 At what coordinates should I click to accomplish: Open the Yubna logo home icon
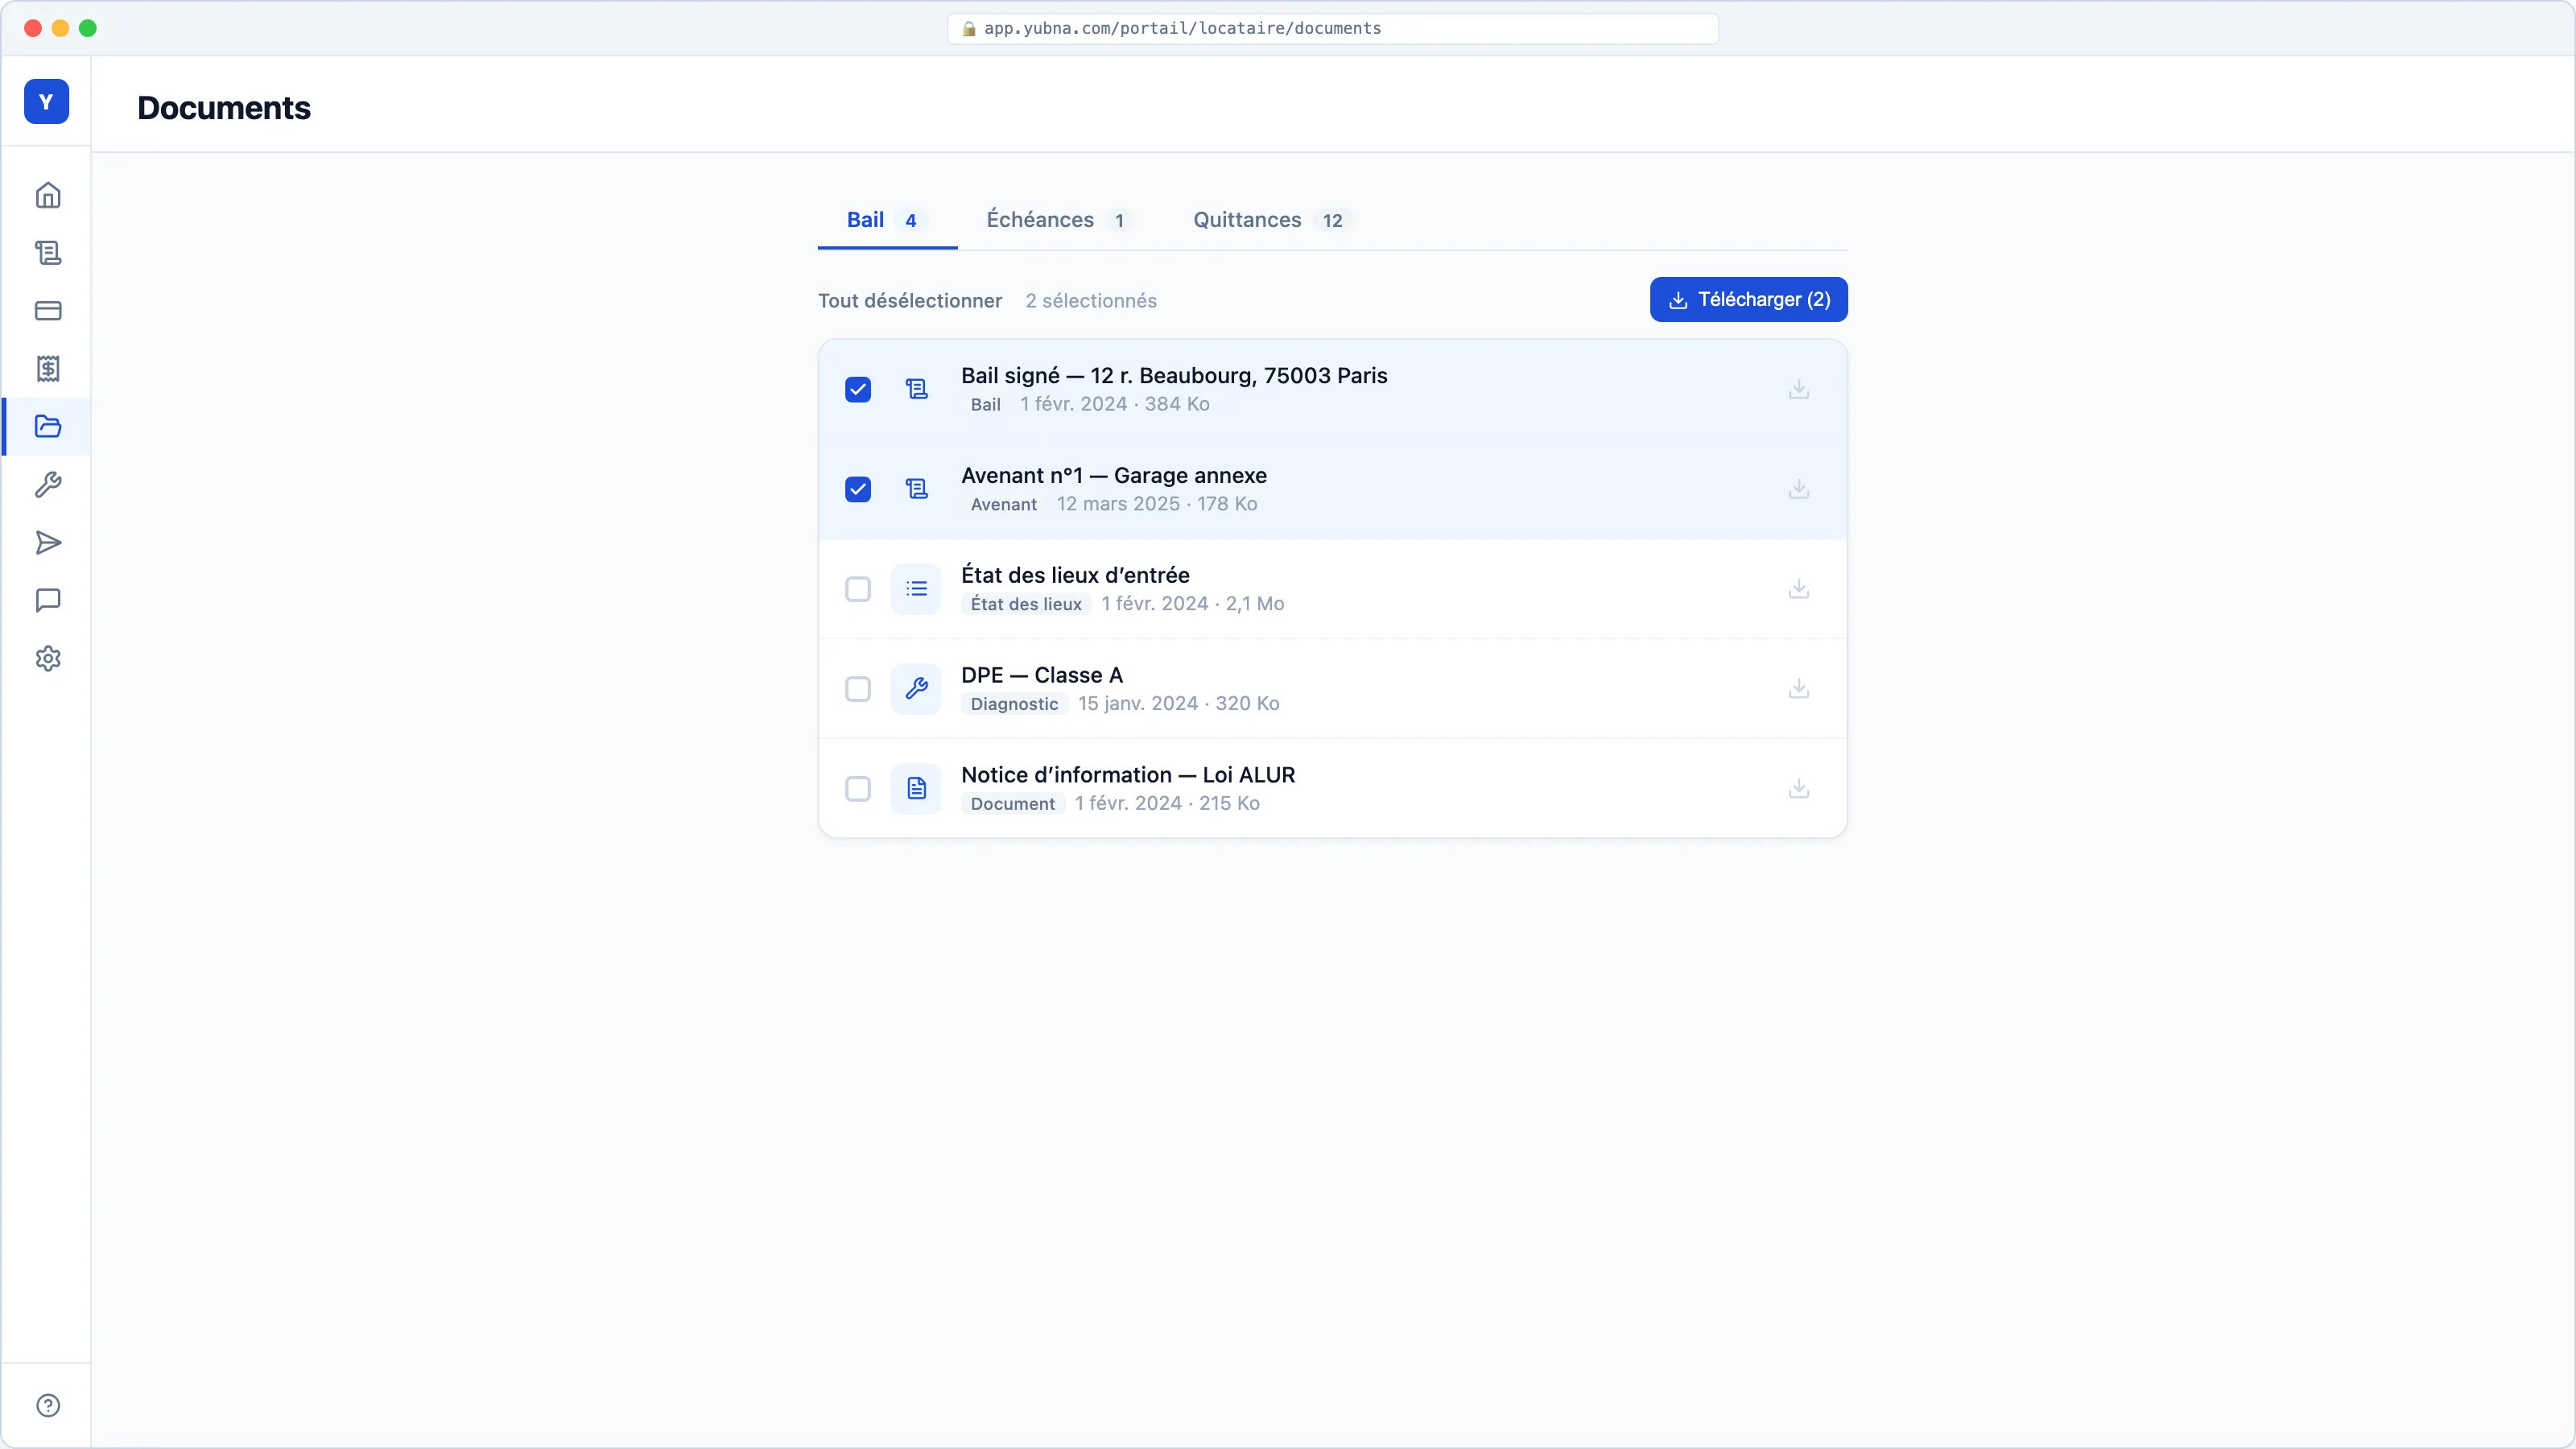coord(46,101)
